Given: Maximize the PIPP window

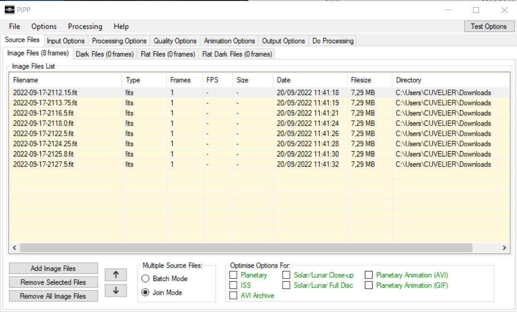Looking at the screenshot, I should 476,10.
